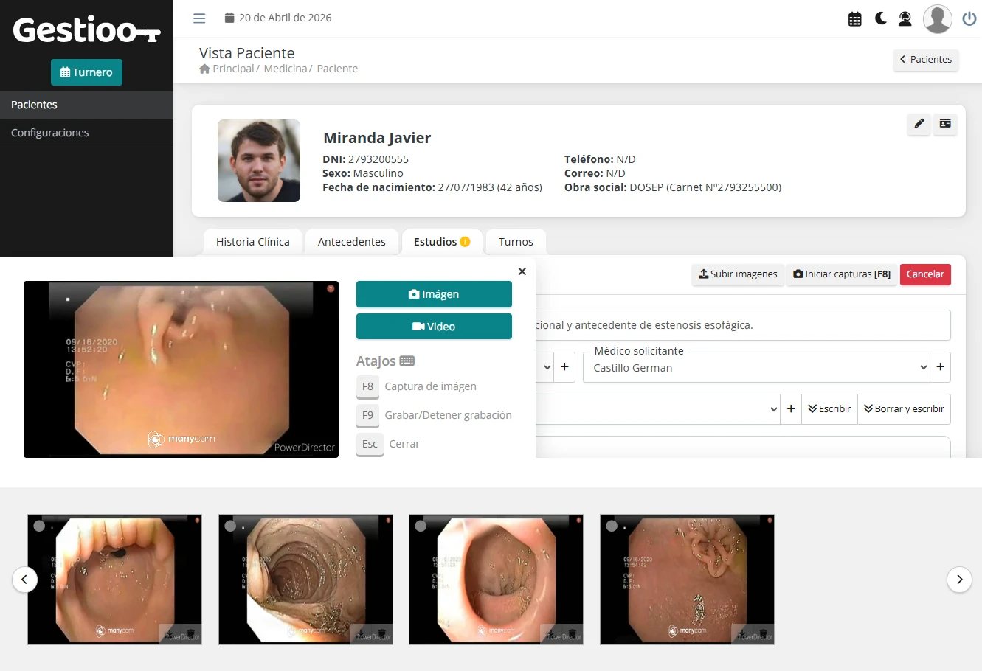982x671 pixels.
Task: Select circle on third thumbnail with round lumen
Action: pyautogui.click(x=421, y=526)
